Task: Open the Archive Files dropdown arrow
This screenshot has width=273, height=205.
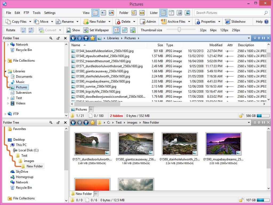Action: (189, 22)
